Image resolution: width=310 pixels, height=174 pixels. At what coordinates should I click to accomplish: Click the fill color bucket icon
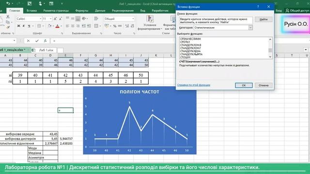49,26
